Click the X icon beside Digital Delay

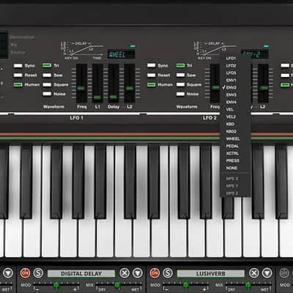click(x=125, y=272)
